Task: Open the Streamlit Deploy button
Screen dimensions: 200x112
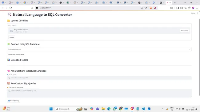Action: click(x=193, y=13)
